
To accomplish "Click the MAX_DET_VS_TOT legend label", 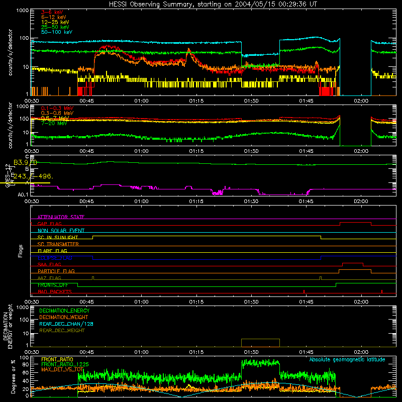I will tap(62, 369).
